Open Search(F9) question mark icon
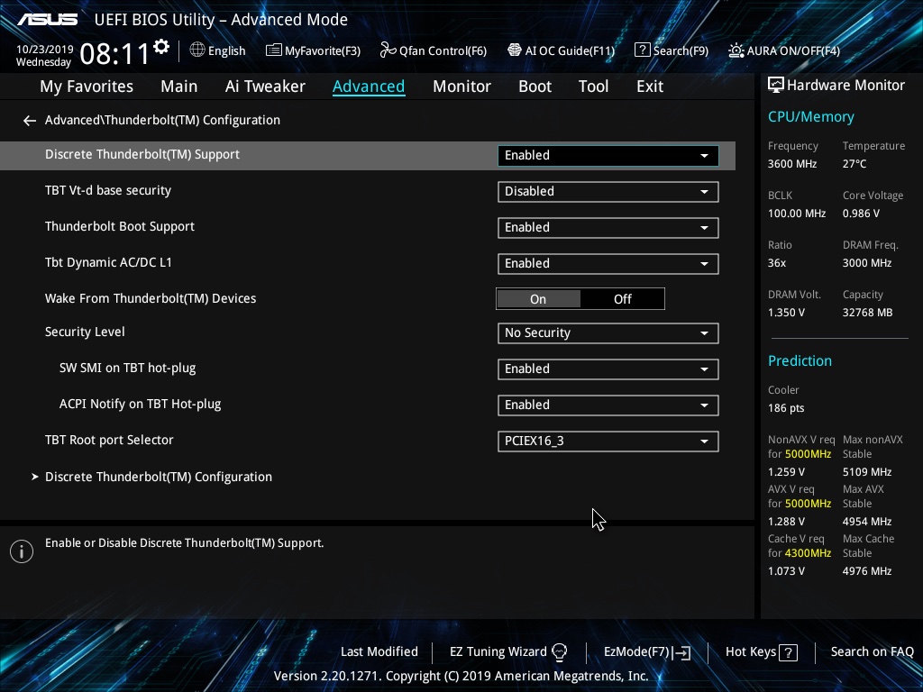 [642, 50]
